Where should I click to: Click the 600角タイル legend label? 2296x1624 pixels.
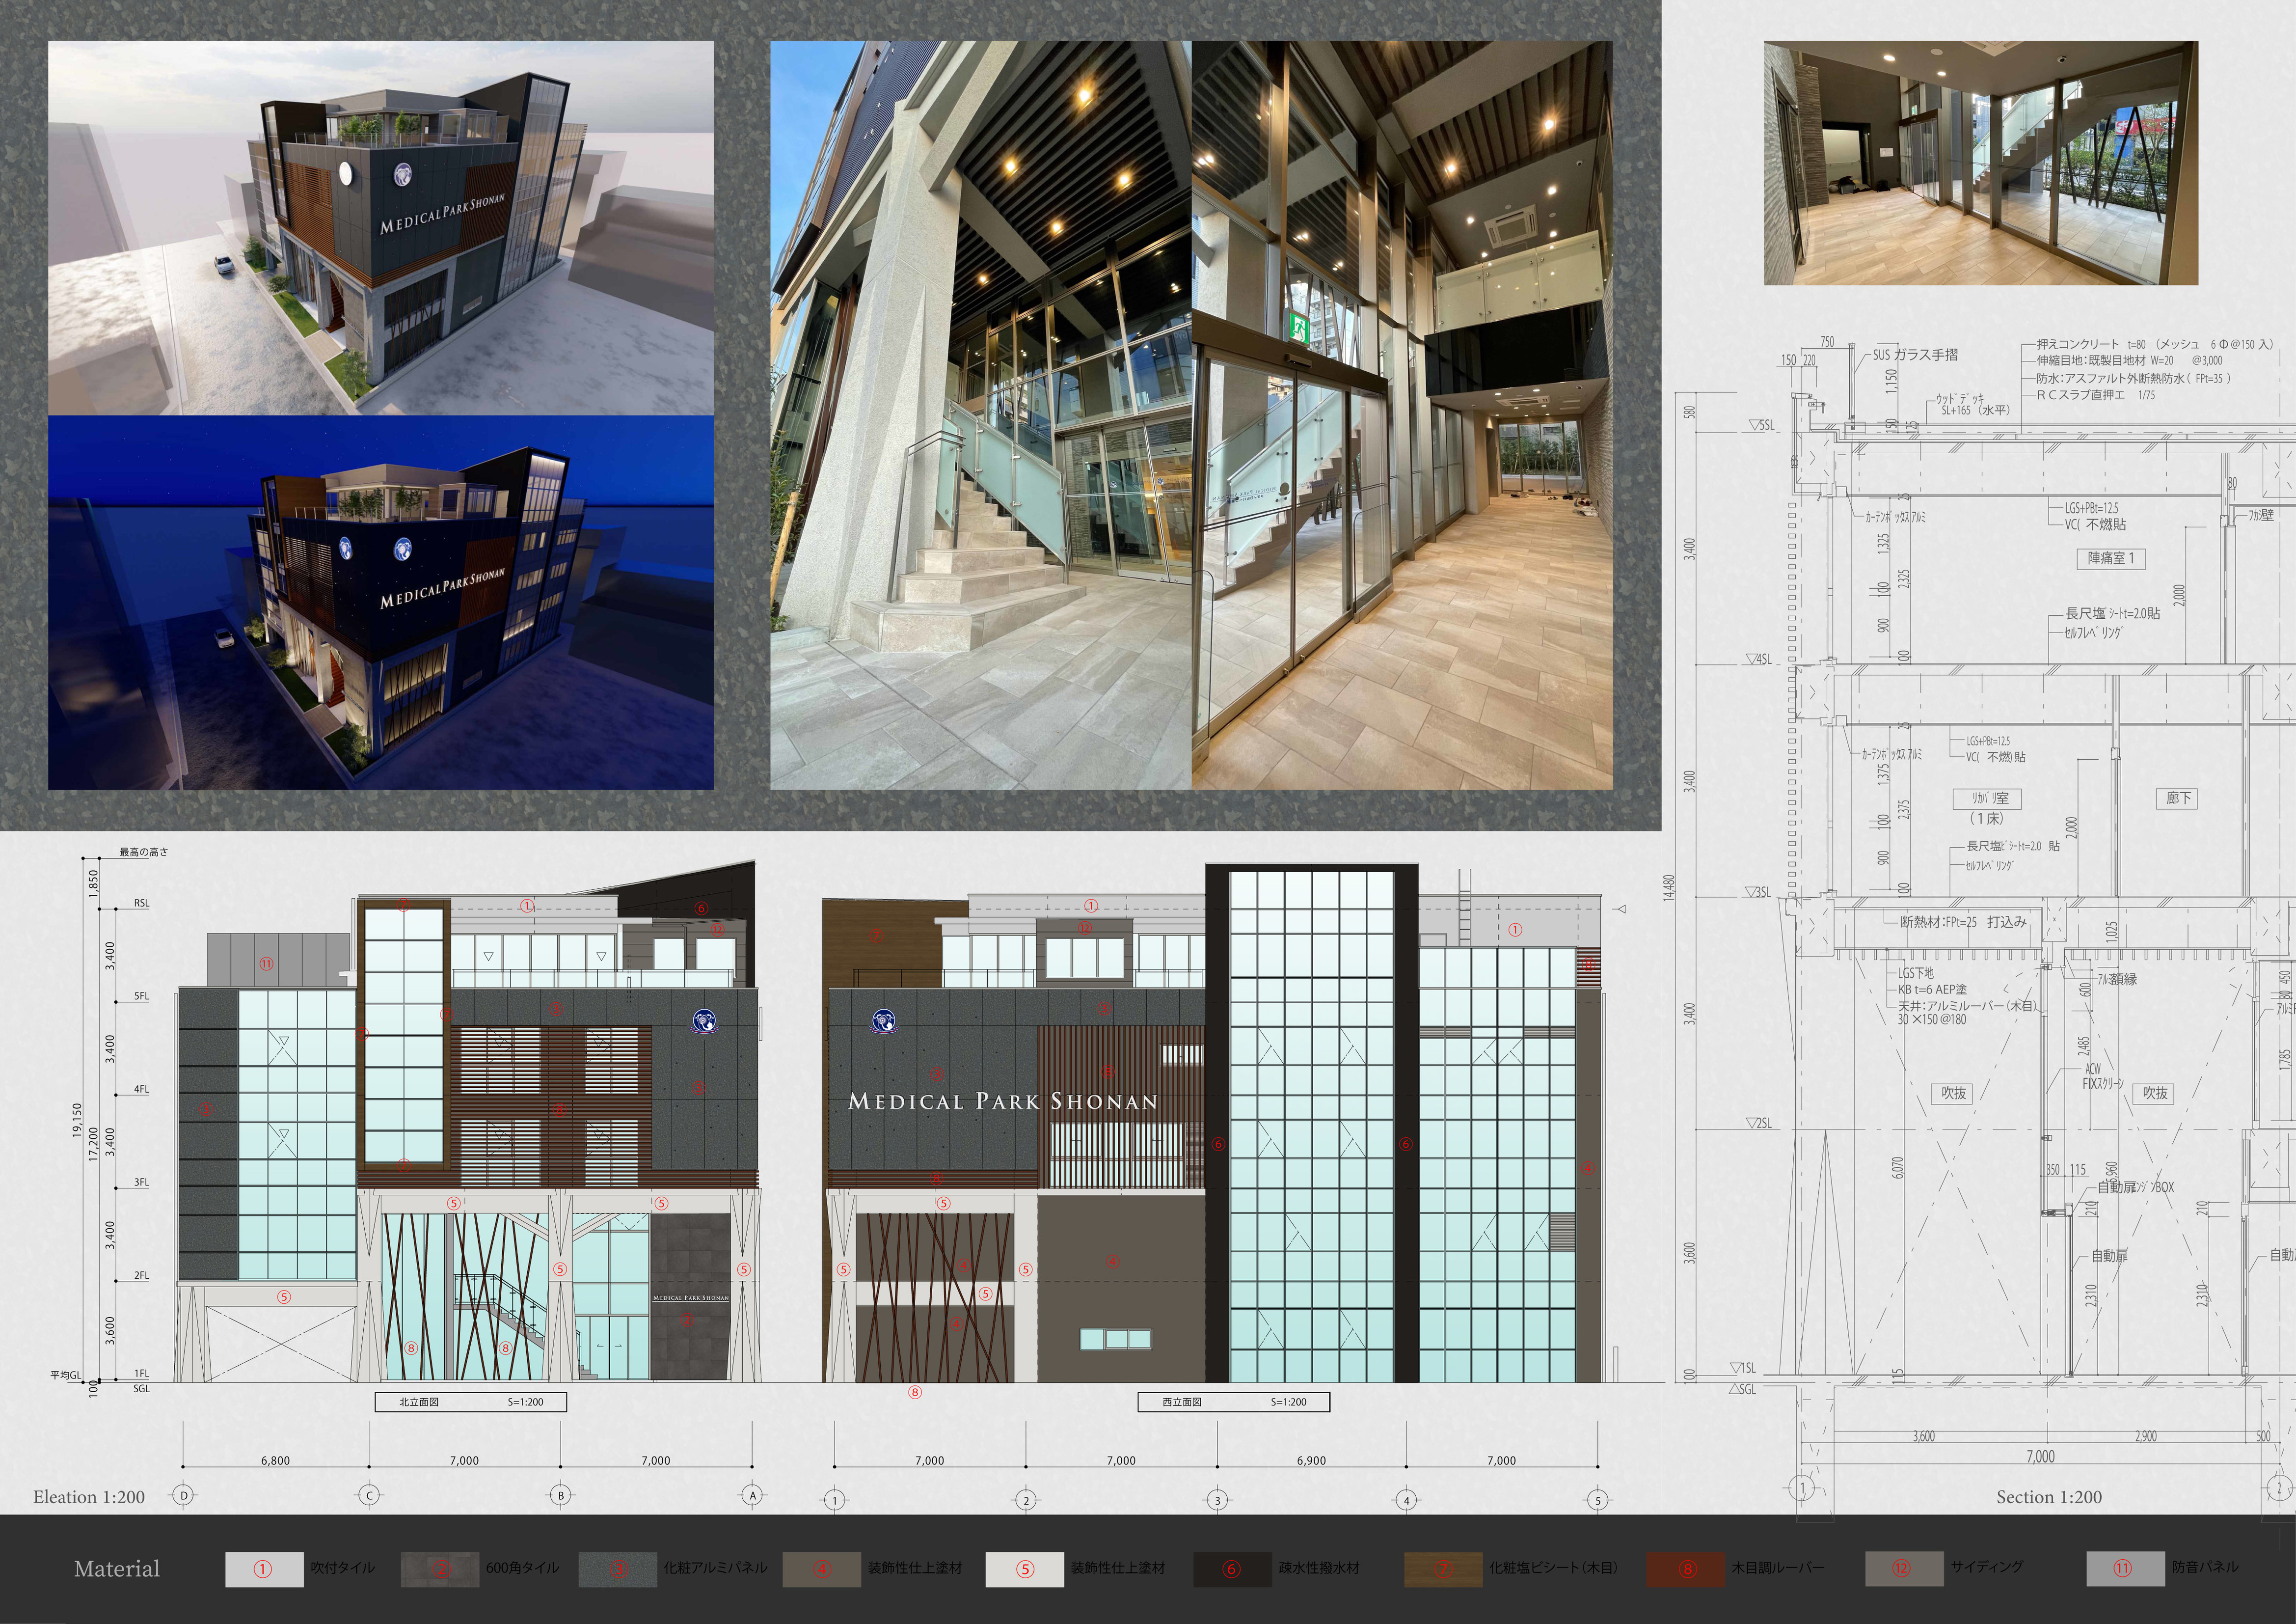click(523, 1568)
